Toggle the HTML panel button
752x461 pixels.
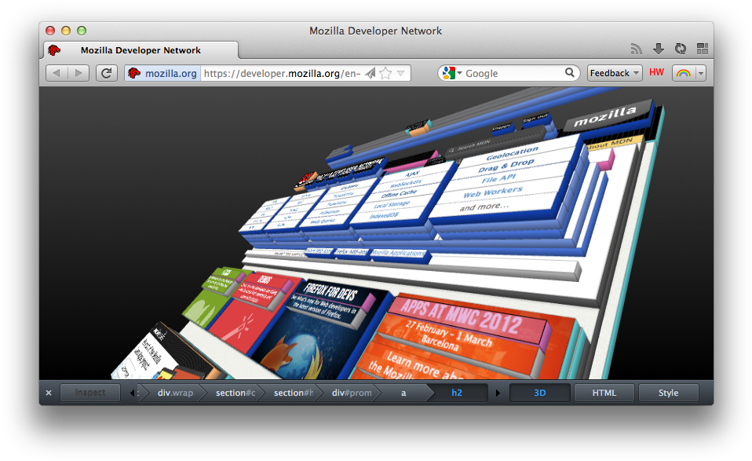pyautogui.click(x=604, y=393)
